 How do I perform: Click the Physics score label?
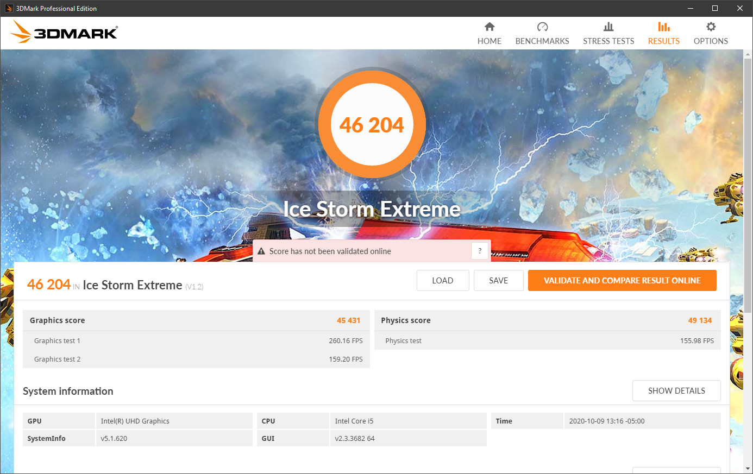[x=406, y=320]
